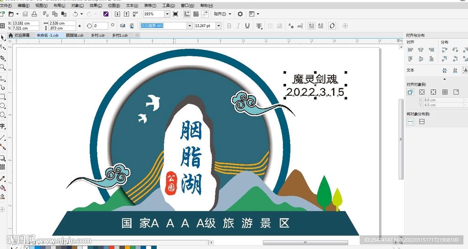Click the Character formatting (A with gear) icon
This screenshot has height=249, width=468.
[291, 26]
